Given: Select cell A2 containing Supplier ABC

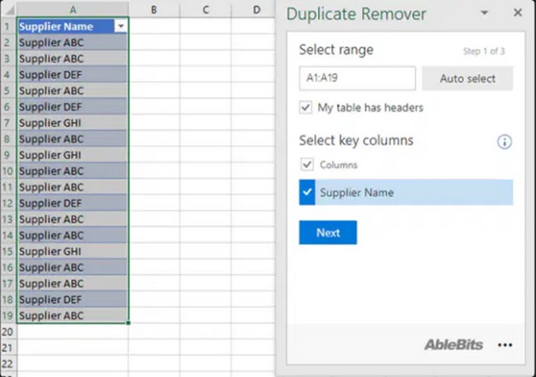Looking at the screenshot, I should point(72,42).
